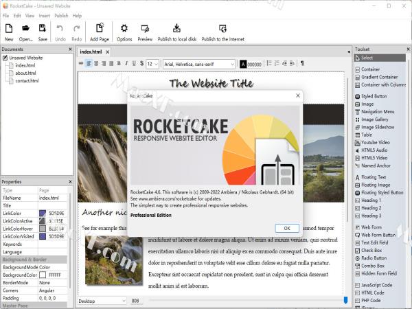Viewport: 412px width, 309px height.
Task: Pick Image Slideshow in the Toolset
Action: coord(375,127)
